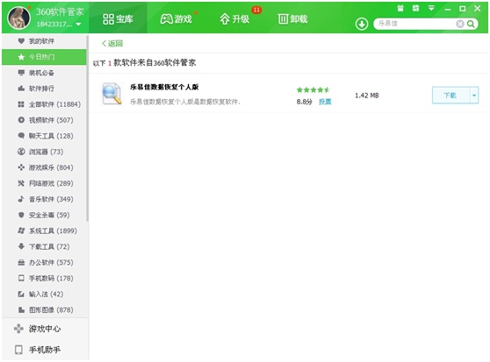Viewport: 490px width, 362px height.
Task: Open 手机助手 at sidebar bottom
Action: click(45, 350)
